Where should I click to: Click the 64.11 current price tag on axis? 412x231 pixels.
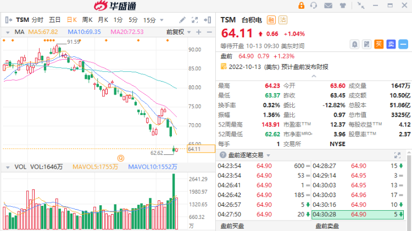tap(201, 149)
